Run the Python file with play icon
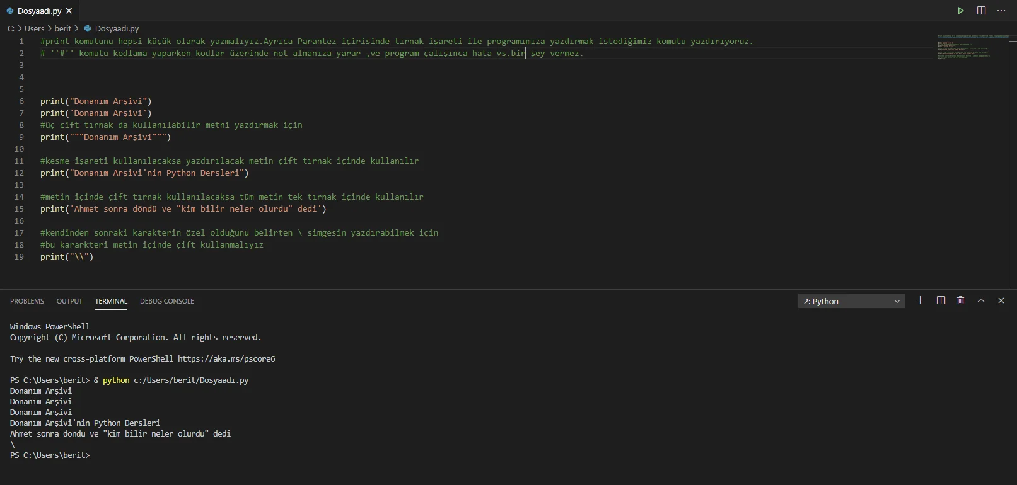Image resolution: width=1017 pixels, height=485 pixels. click(x=960, y=11)
